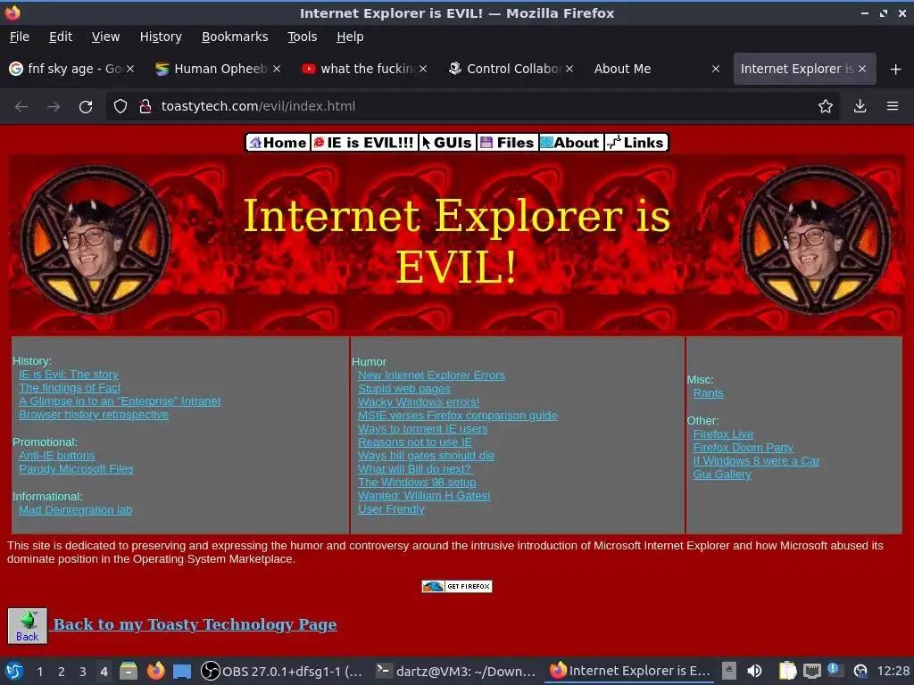
Task: Click the 'Get Firefox' badge button
Action: 457,587
